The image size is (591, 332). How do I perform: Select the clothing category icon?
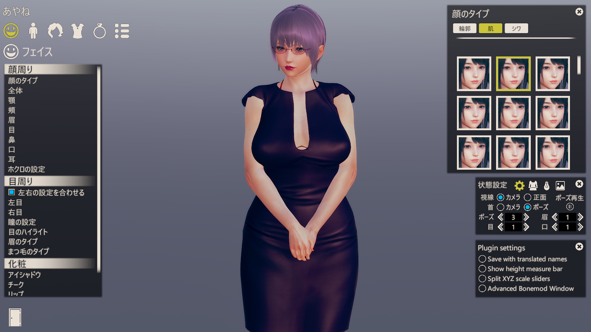[78, 31]
